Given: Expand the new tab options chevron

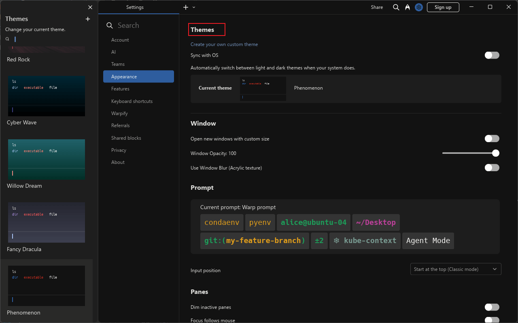Looking at the screenshot, I should [x=194, y=7].
